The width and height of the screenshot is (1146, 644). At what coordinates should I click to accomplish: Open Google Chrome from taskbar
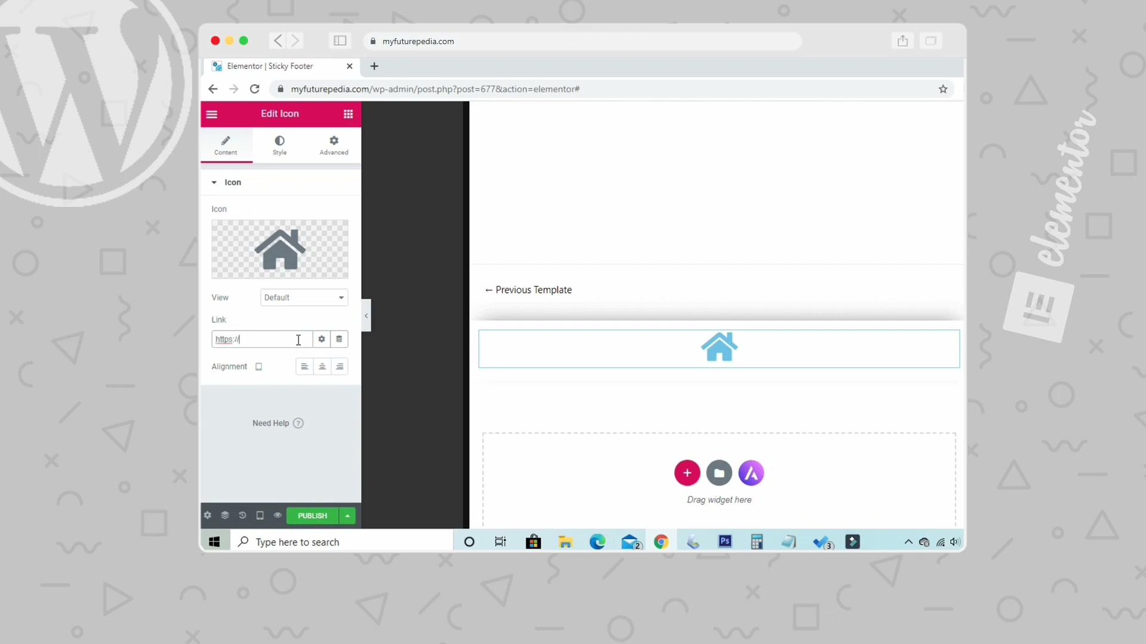click(x=661, y=541)
